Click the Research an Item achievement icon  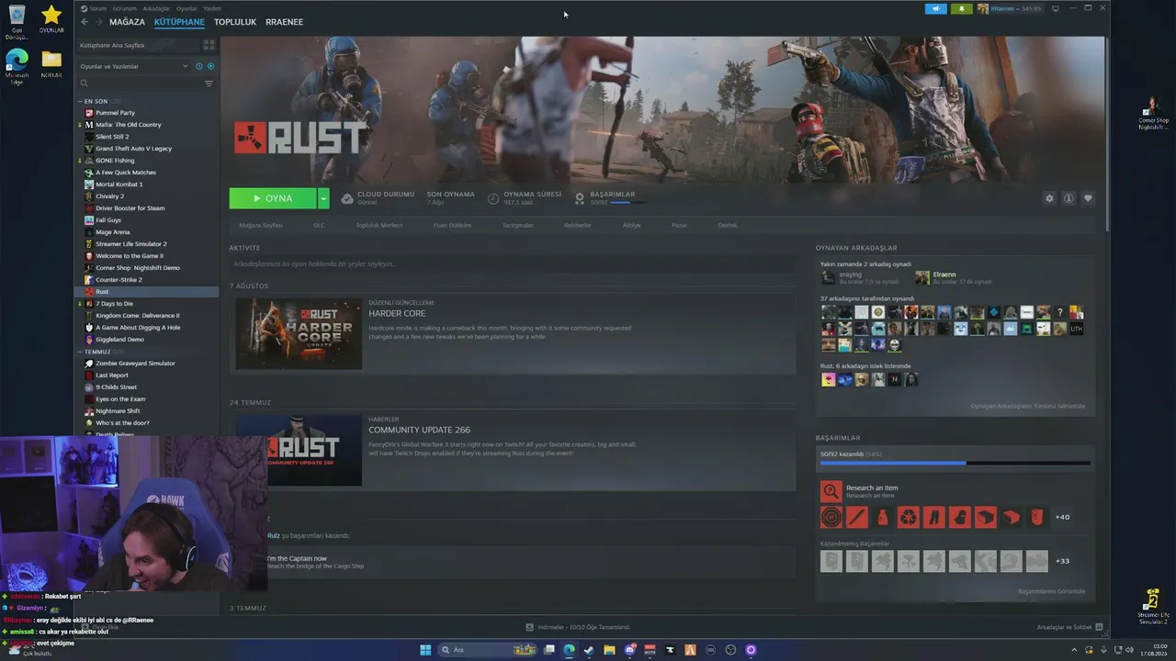pyautogui.click(x=831, y=491)
